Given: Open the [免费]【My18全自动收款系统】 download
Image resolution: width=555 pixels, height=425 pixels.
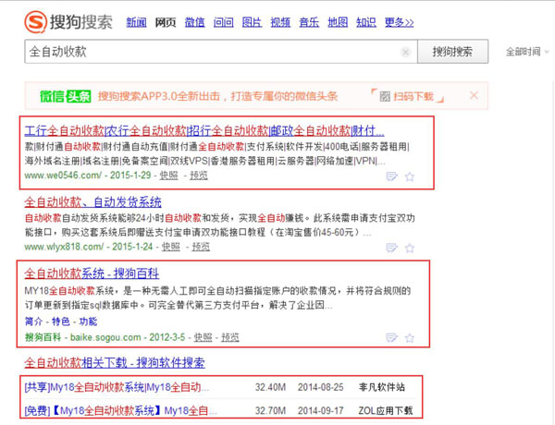Looking at the screenshot, I should (x=120, y=411).
